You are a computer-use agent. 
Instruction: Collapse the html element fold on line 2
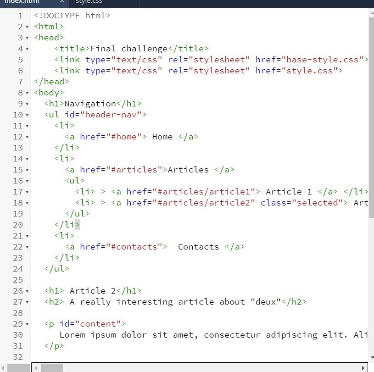point(27,27)
